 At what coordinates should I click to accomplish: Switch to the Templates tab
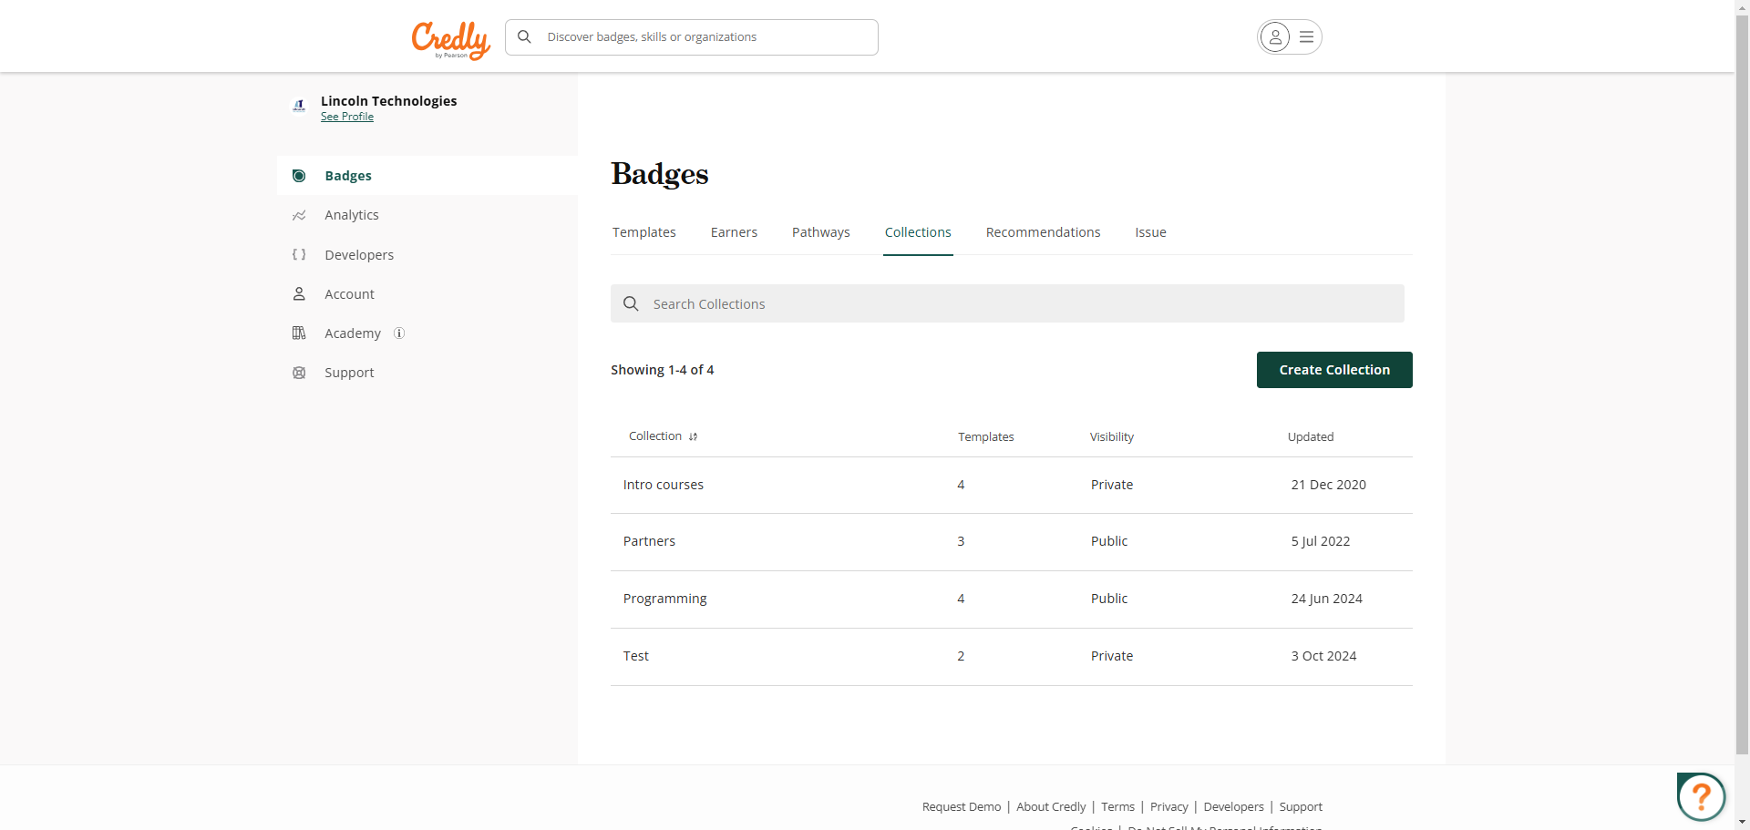click(644, 232)
